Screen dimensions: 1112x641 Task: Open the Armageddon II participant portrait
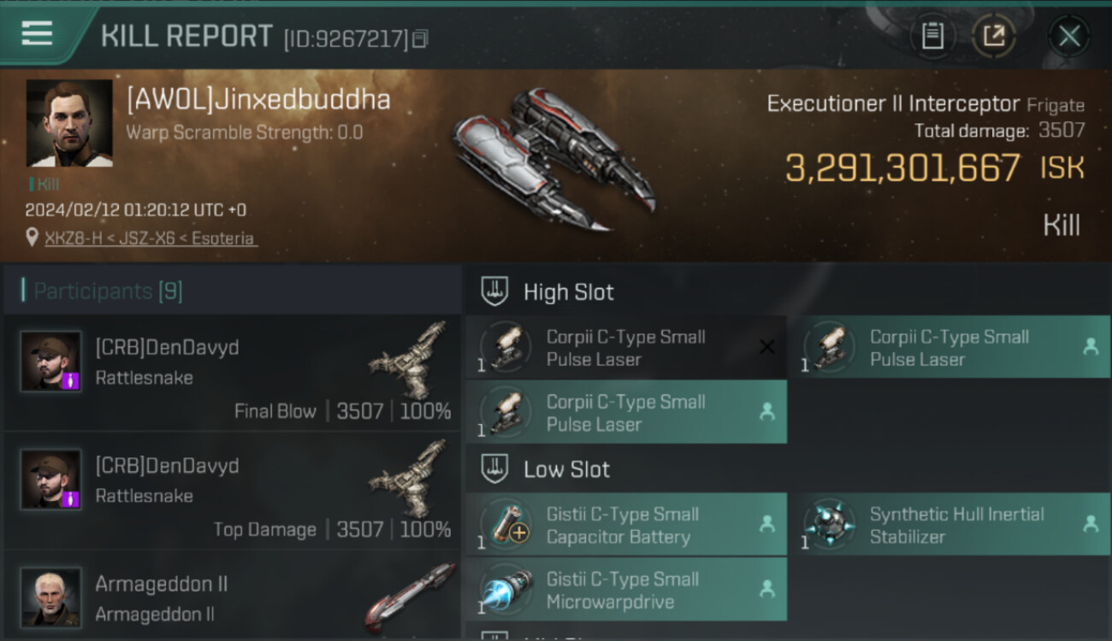[51, 597]
